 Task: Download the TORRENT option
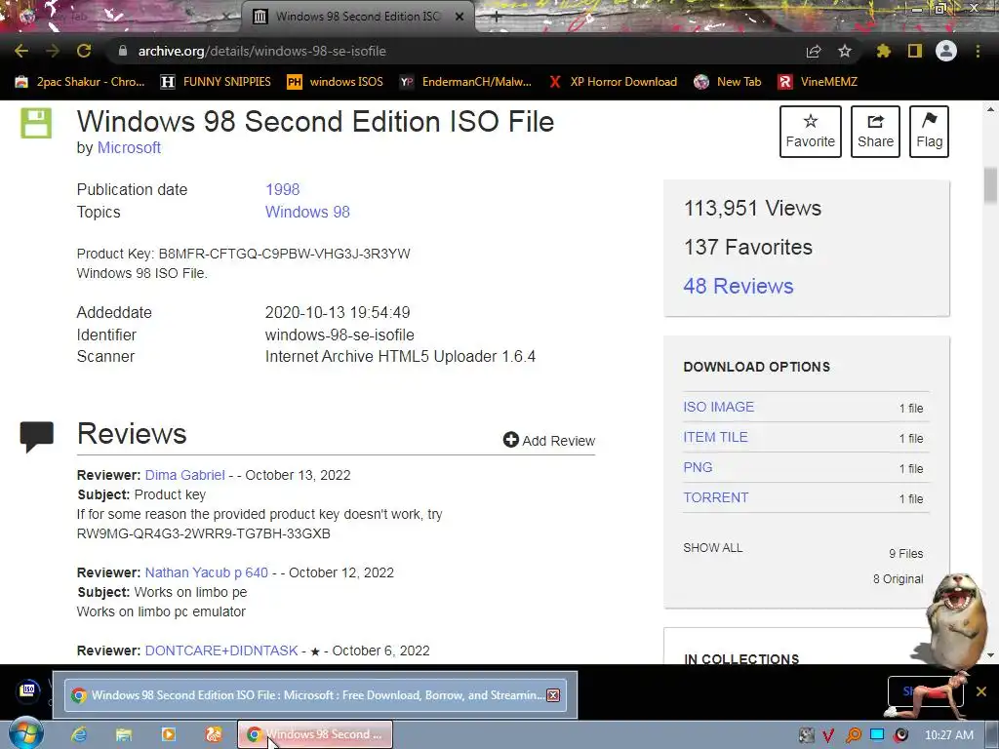pos(715,497)
